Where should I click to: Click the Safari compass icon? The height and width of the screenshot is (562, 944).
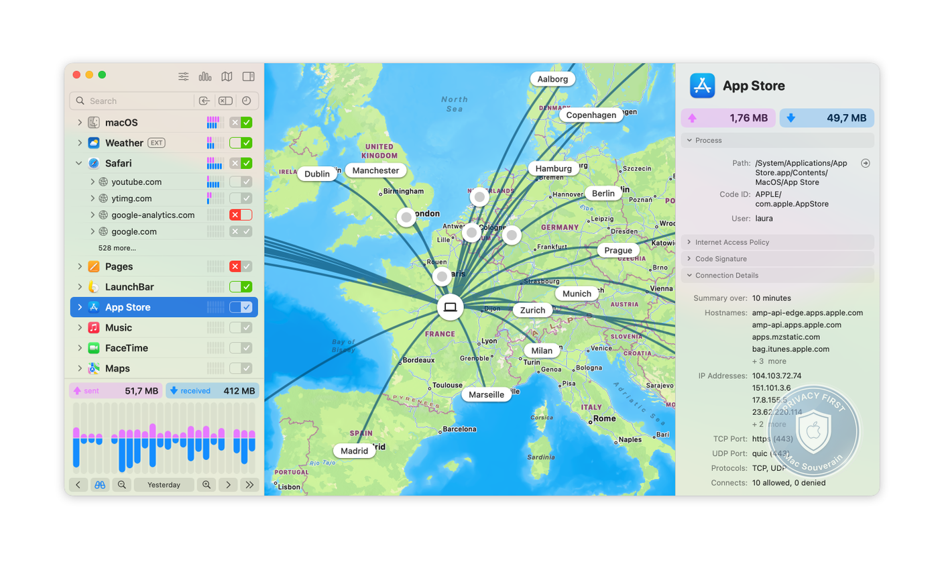coord(94,163)
